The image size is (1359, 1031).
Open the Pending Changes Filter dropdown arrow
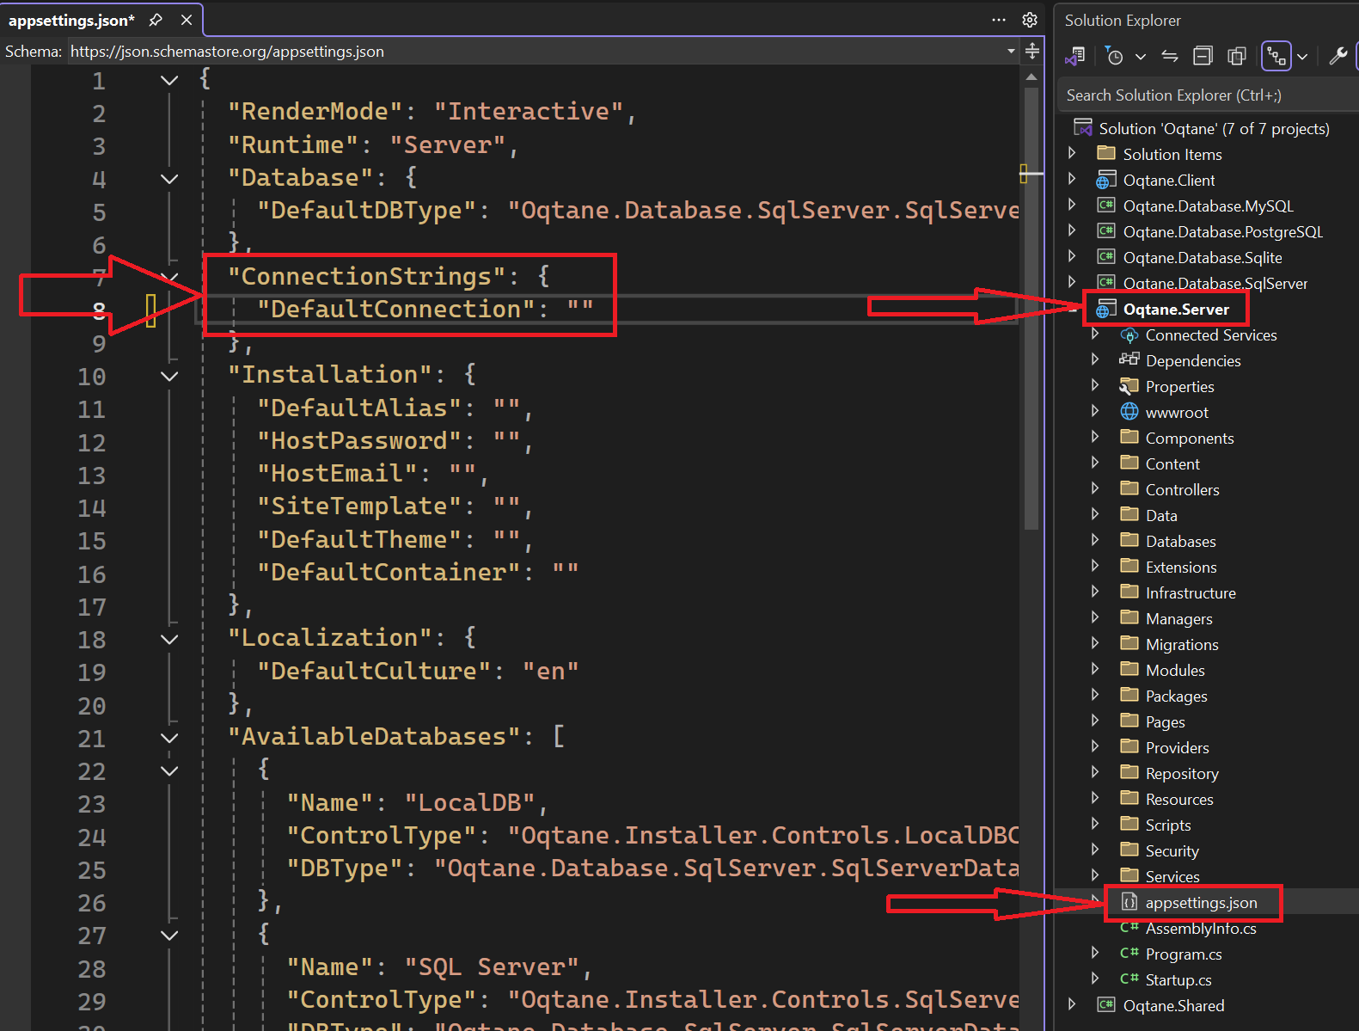click(1141, 57)
